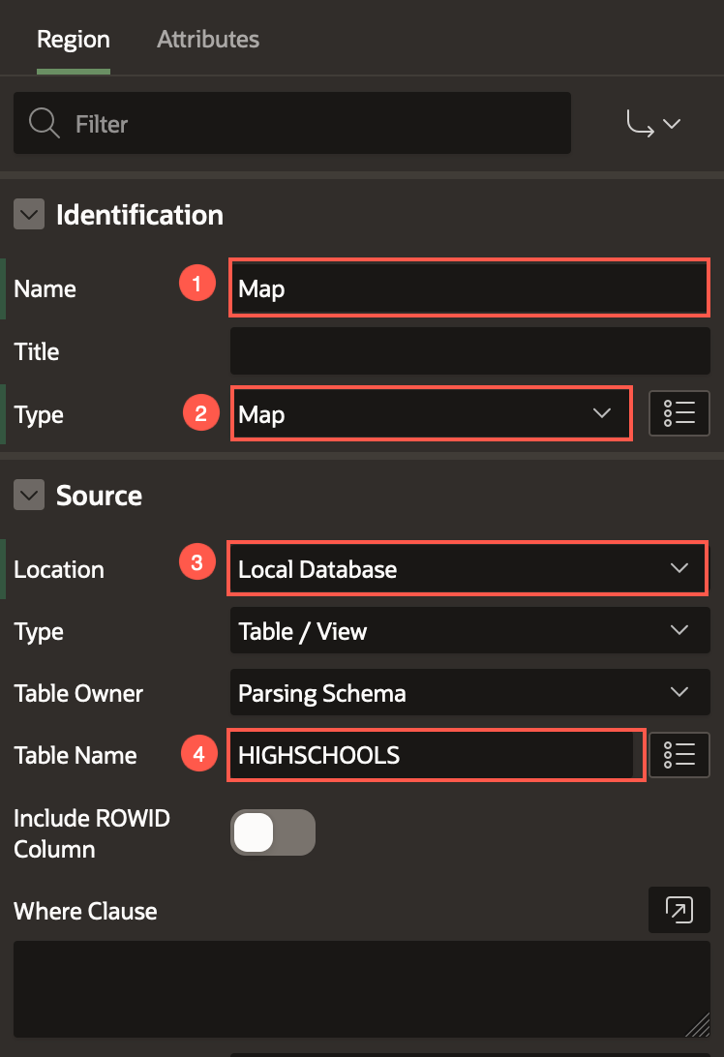Open the Type list-of-values icon button
Screen dimensions: 724x1057
tap(679, 413)
